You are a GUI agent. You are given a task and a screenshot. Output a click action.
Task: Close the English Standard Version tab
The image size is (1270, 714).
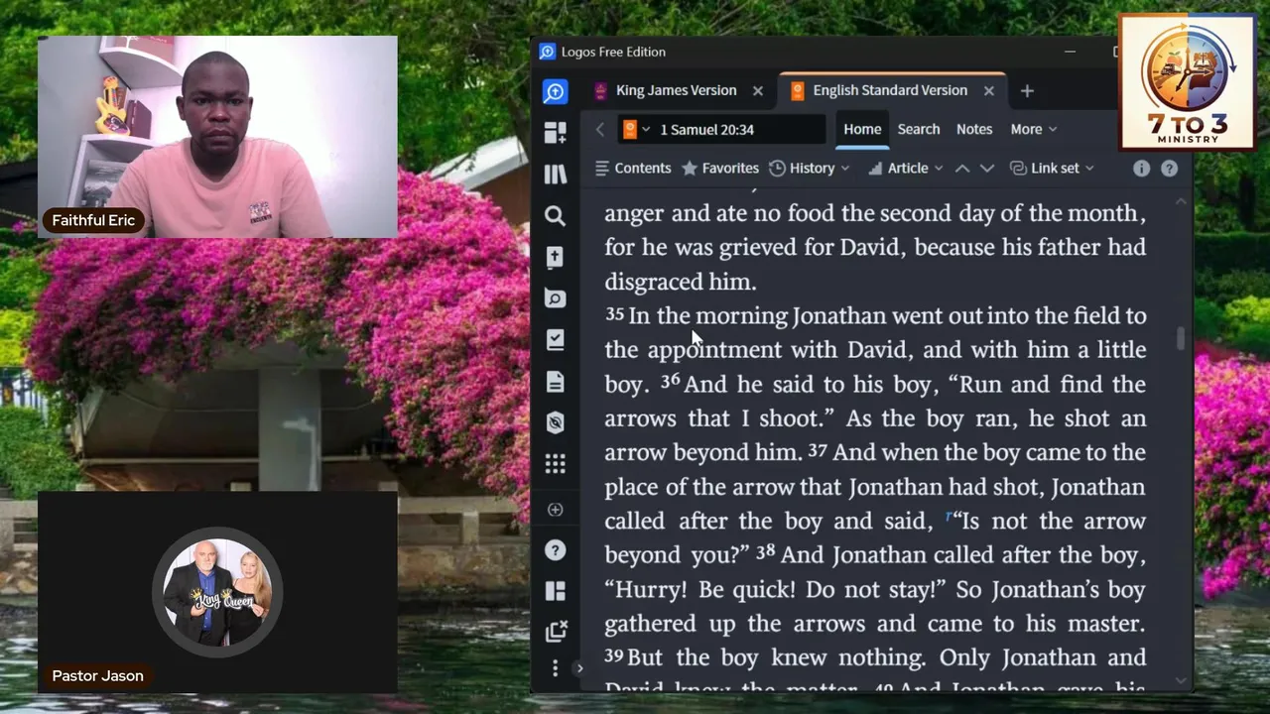(988, 90)
